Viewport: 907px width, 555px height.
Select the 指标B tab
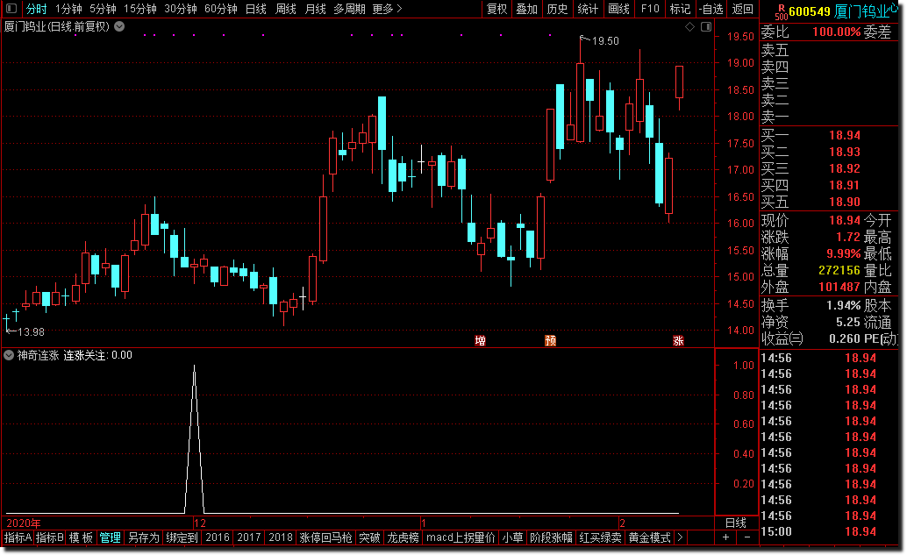coord(50,537)
